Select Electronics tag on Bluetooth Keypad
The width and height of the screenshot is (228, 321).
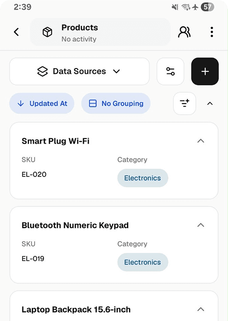143,262
